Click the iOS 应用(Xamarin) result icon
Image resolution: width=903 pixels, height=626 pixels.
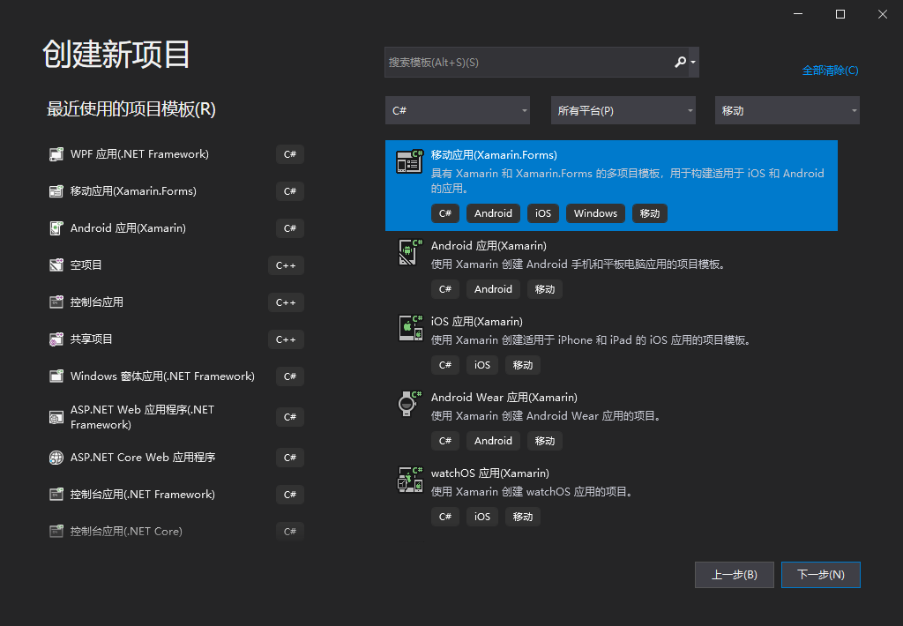tap(409, 328)
